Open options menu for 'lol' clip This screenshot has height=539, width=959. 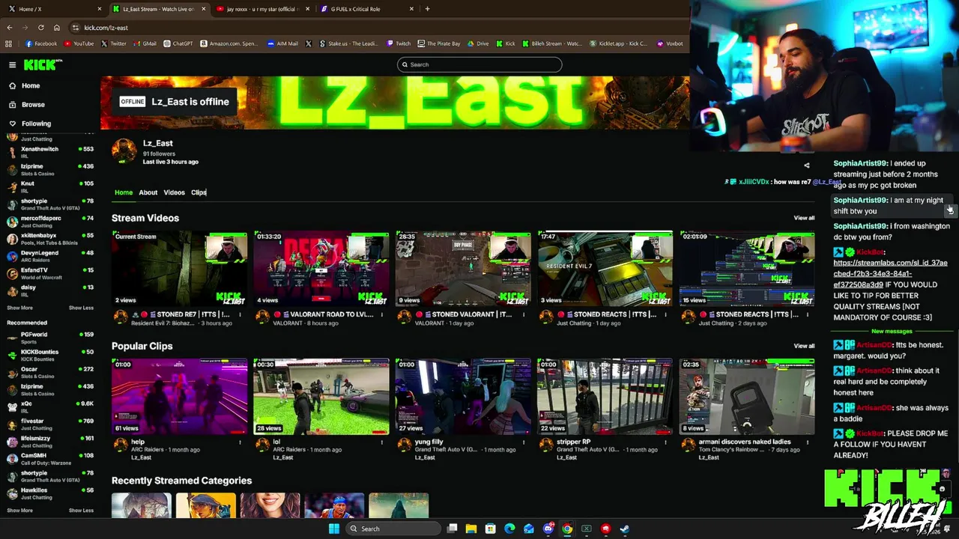[x=381, y=442]
